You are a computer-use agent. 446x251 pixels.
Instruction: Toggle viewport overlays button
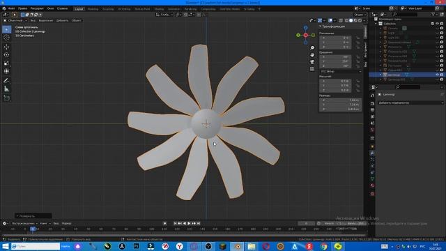[x=330, y=20]
